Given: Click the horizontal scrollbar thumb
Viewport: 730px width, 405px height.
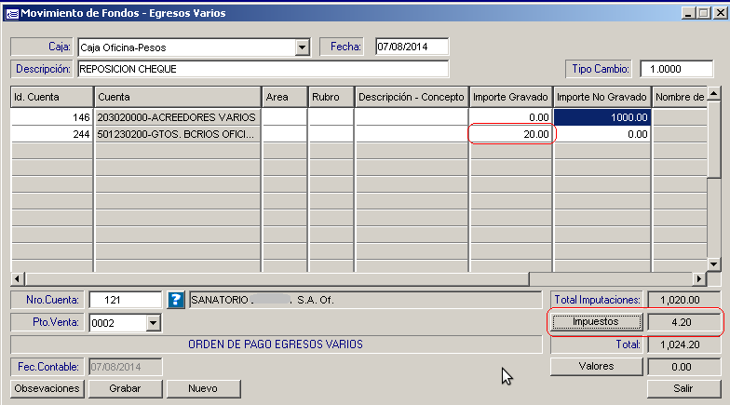Looking at the screenshot, I should 277,279.
